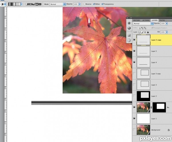Show Layer 2 visibility box
Viewport: 172px width, 142px height.
(x=134, y=96)
